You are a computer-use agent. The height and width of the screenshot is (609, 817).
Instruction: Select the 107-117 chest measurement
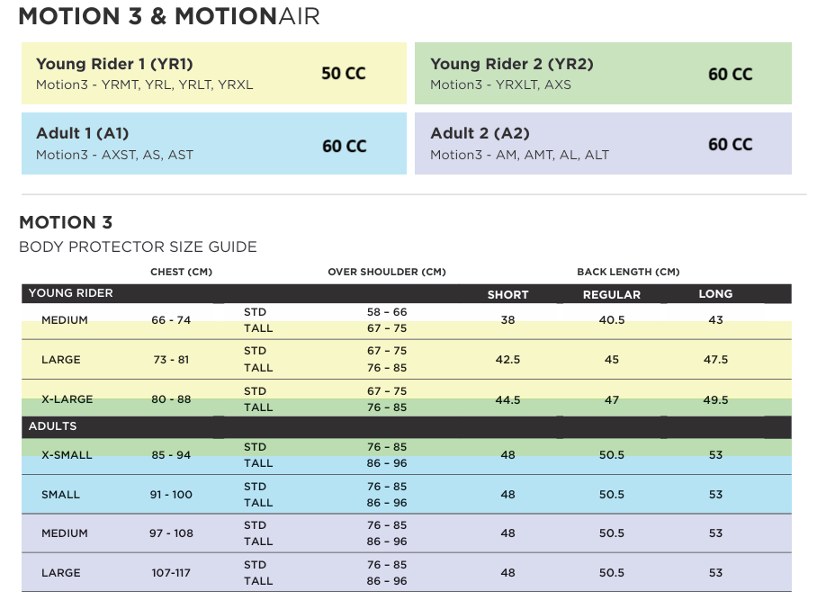[x=171, y=573]
